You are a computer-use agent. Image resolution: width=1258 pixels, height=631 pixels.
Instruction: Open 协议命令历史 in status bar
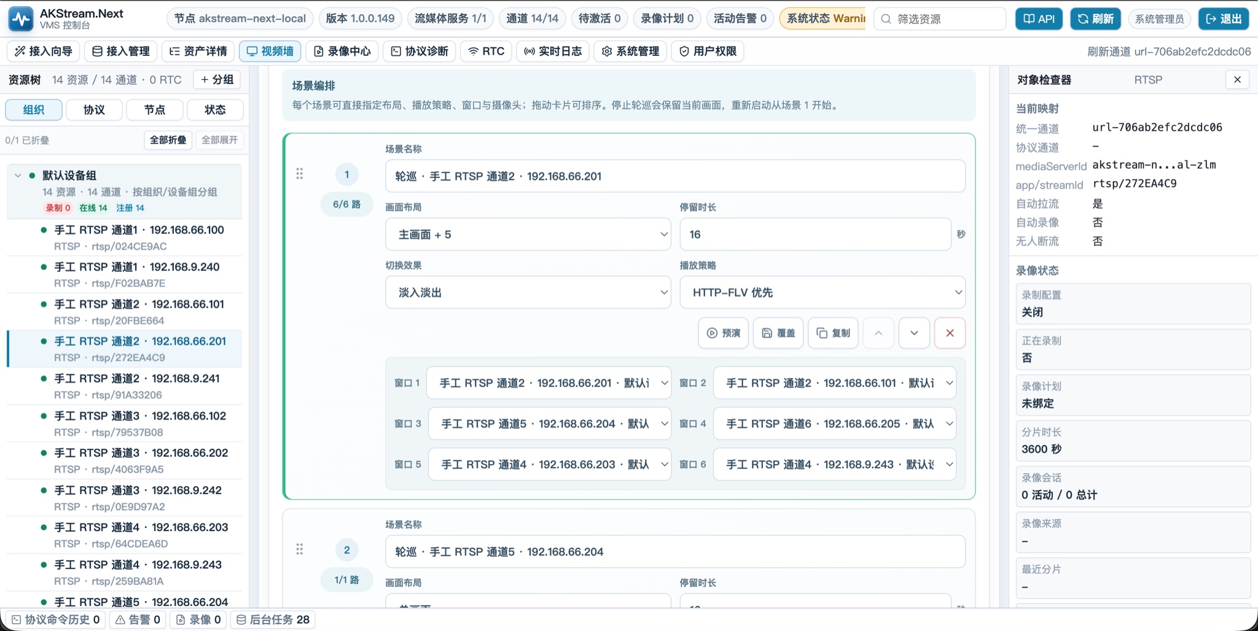(56, 620)
